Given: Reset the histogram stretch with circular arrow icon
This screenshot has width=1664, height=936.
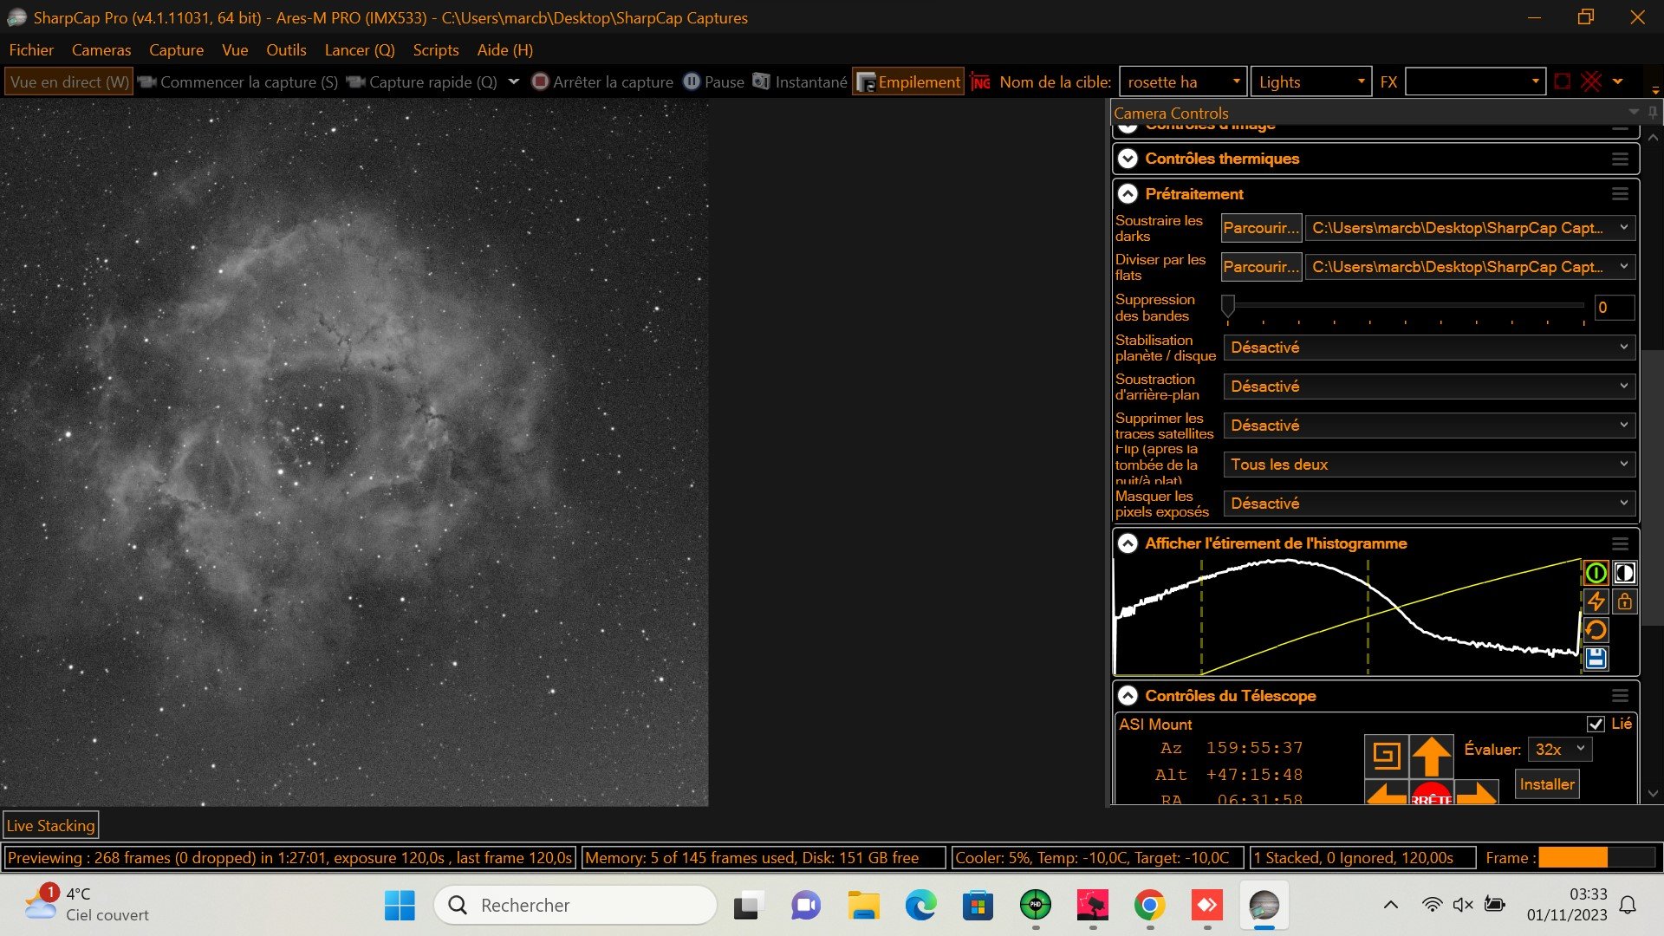Looking at the screenshot, I should coord(1596,630).
